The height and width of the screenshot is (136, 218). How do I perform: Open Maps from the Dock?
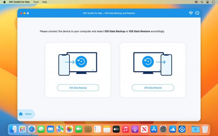(x=60, y=129)
